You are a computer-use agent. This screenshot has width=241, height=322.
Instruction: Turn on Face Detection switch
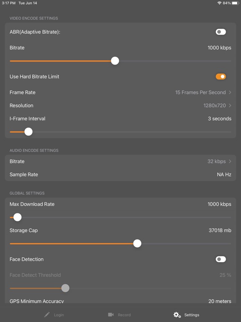tap(221, 259)
